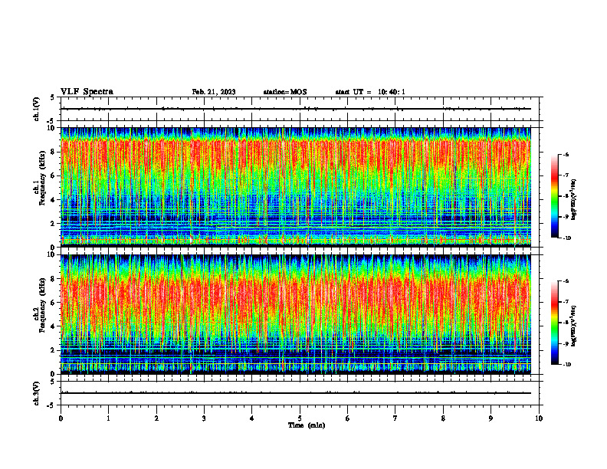The width and height of the screenshot is (607, 469).
Task: Click the "-10" tick on upper color bar
Action: [x=566, y=238]
